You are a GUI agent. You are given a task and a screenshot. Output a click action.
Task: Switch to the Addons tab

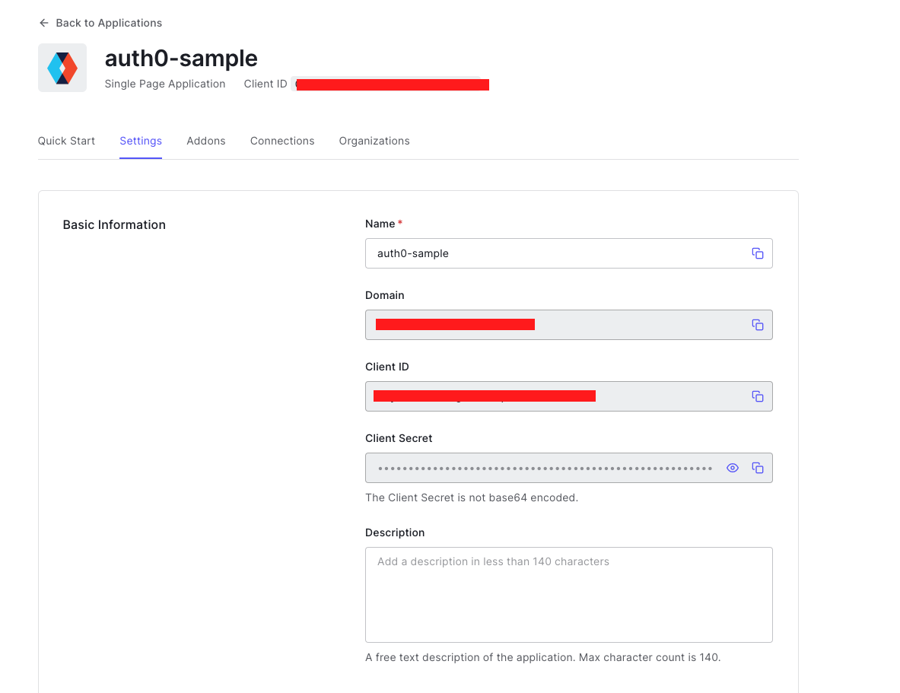(x=206, y=141)
